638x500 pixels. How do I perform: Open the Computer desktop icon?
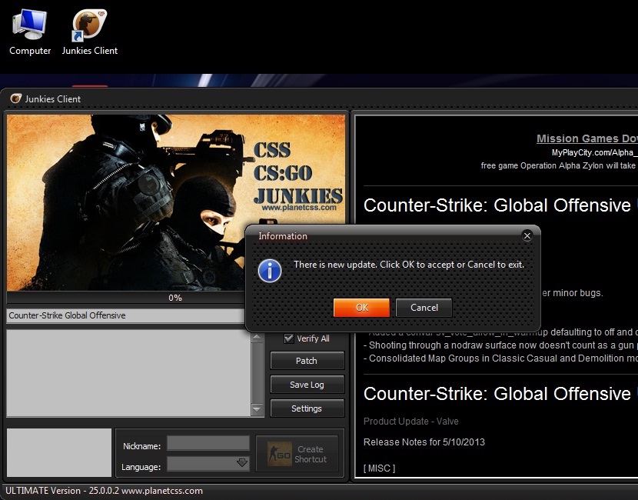(30, 32)
